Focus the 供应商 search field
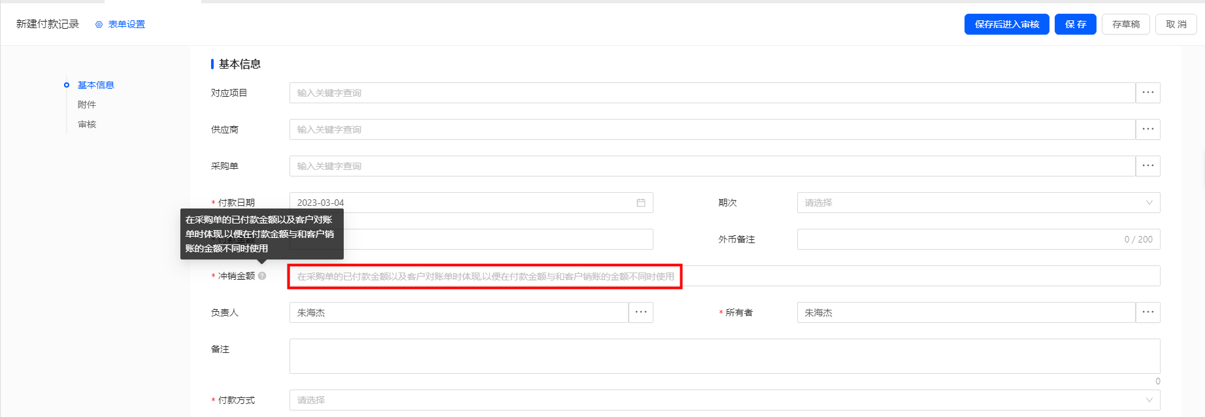This screenshot has height=417, width=1205. (712, 129)
